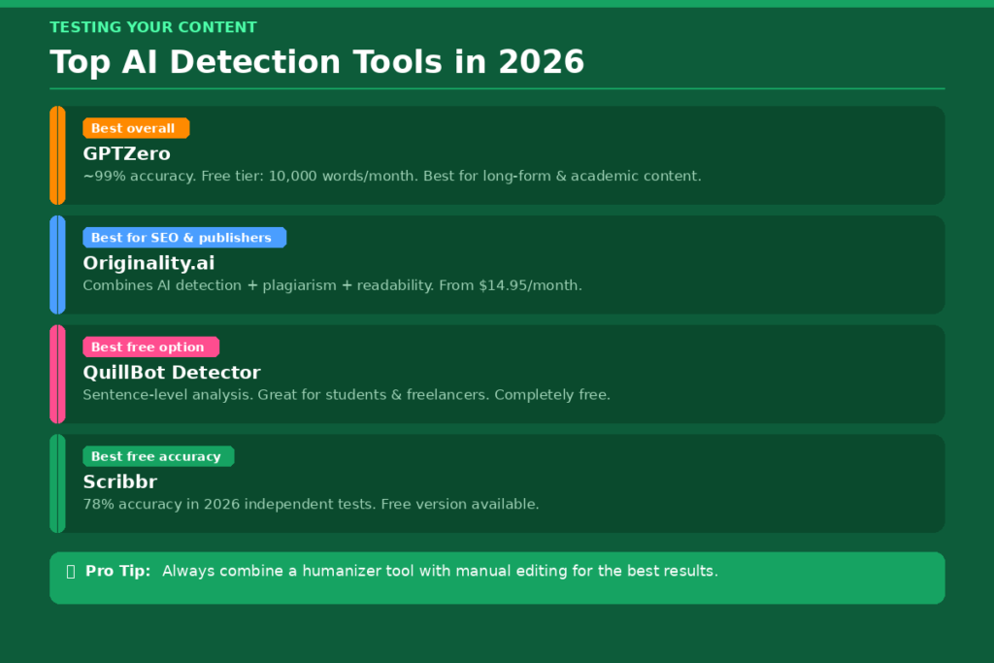994x663 pixels.
Task: Select the green "Best free accuracy" badge
Action: point(158,456)
